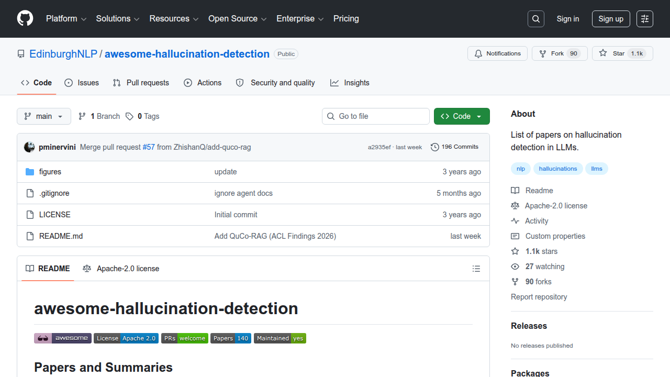The image size is (670, 377).
Task: Click the License Apache 2.0 badge
Action: pyautogui.click(x=126, y=338)
